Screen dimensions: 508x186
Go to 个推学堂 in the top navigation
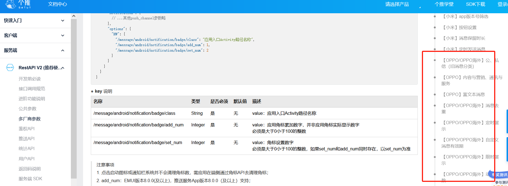[444, 4]
